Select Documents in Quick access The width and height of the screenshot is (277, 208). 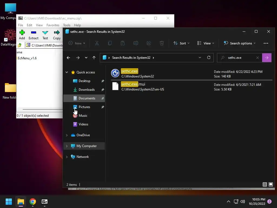[x=84, y=98]
